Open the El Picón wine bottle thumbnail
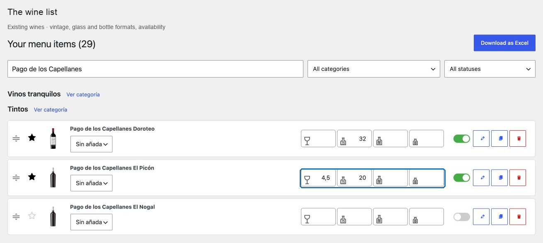Screen dimensions: 543x243 click(53, 177)
